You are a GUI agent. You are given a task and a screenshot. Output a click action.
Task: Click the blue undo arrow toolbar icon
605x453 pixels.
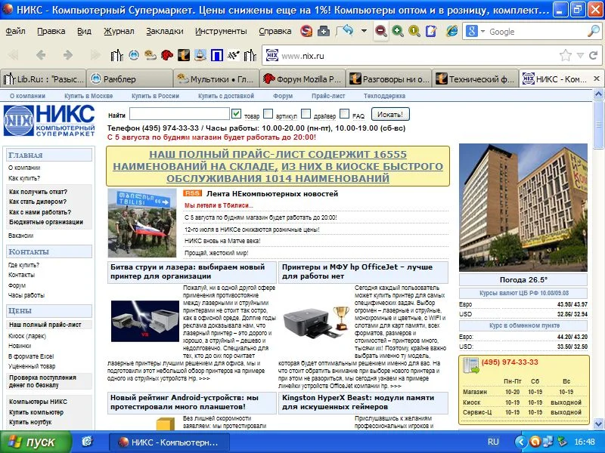[346, 30]
